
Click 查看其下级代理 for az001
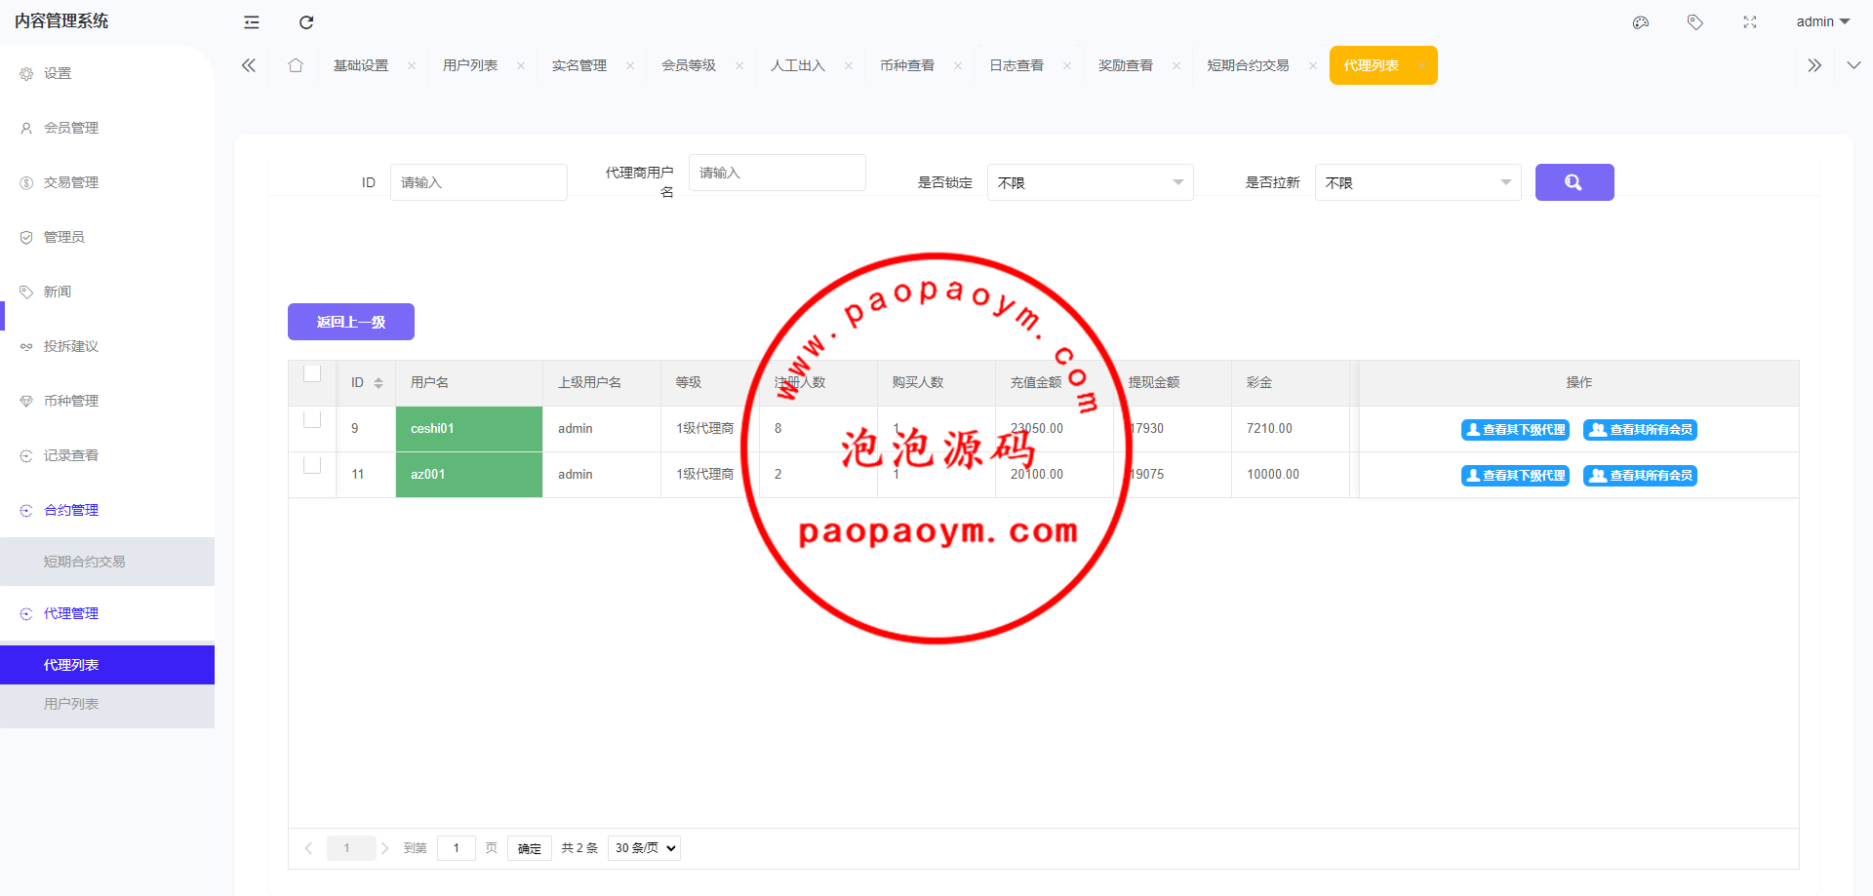point(1515,476)
